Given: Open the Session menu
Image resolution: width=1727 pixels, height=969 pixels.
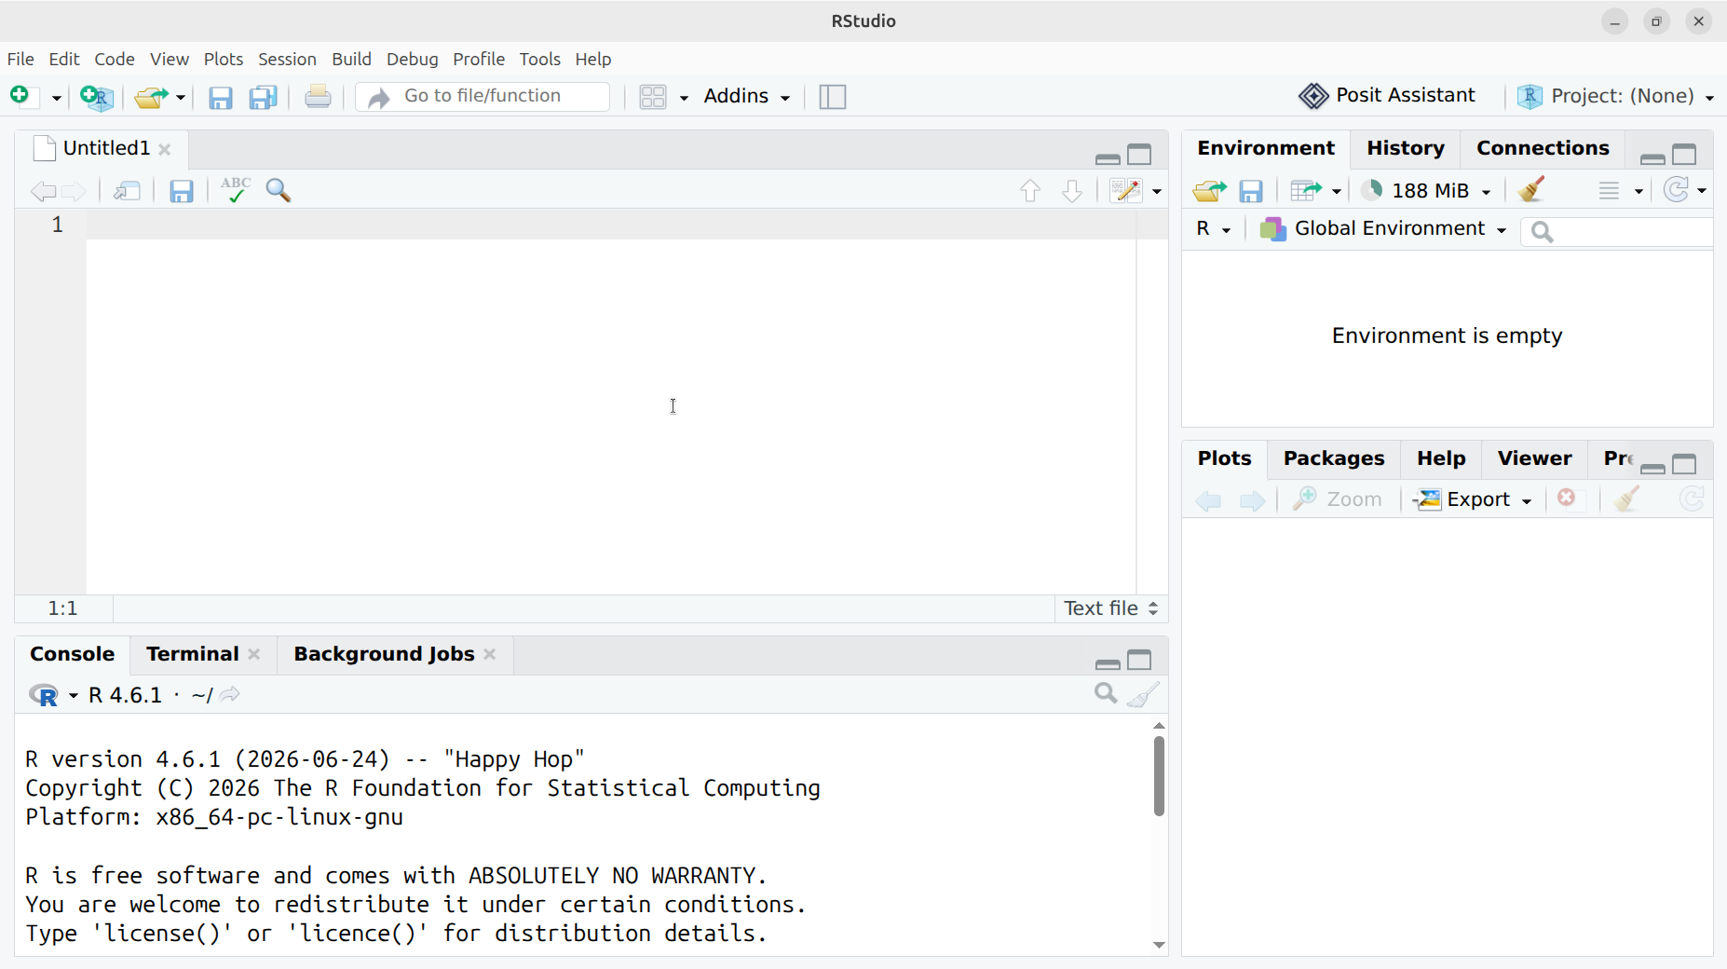Looking at the screenshot, I should coord(287,59).
